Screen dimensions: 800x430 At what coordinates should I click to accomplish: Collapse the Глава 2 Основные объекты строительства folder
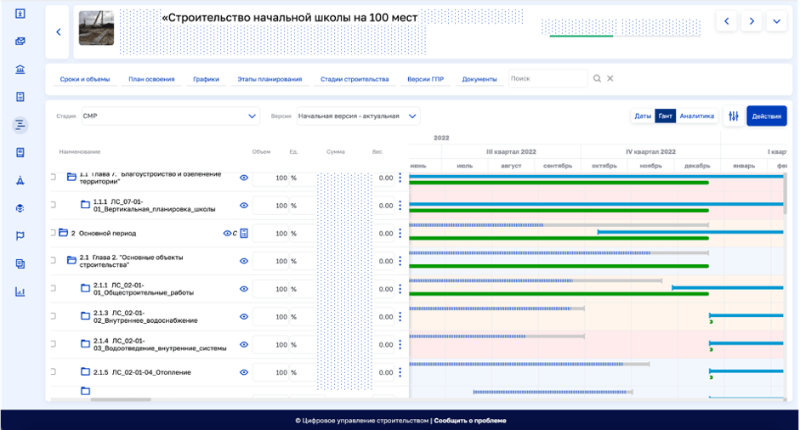tap(71, 260)
